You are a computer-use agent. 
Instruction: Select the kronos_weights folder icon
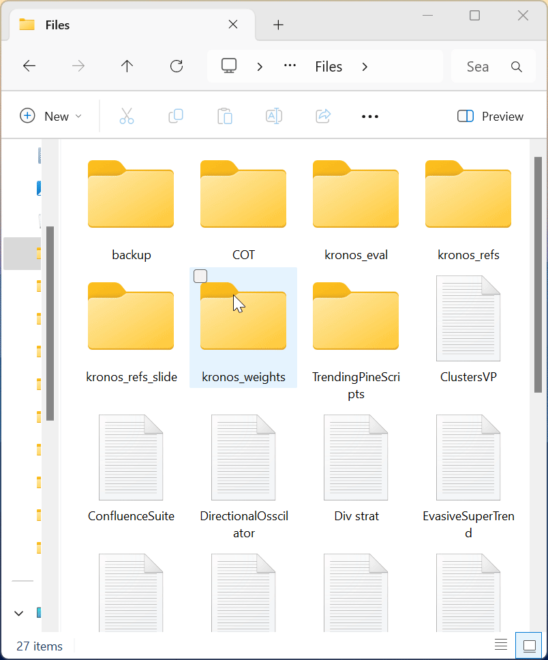pyautogui.click(x=243, y=316)
